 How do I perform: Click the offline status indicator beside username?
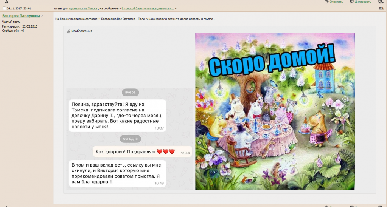pyautogui.click(x=42, y=16)
